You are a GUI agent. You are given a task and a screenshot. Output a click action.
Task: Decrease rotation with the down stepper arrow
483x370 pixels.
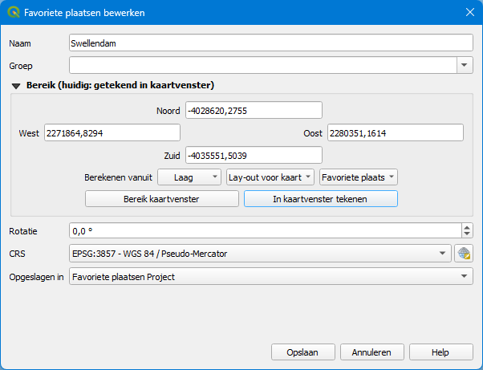click(467, 234)
